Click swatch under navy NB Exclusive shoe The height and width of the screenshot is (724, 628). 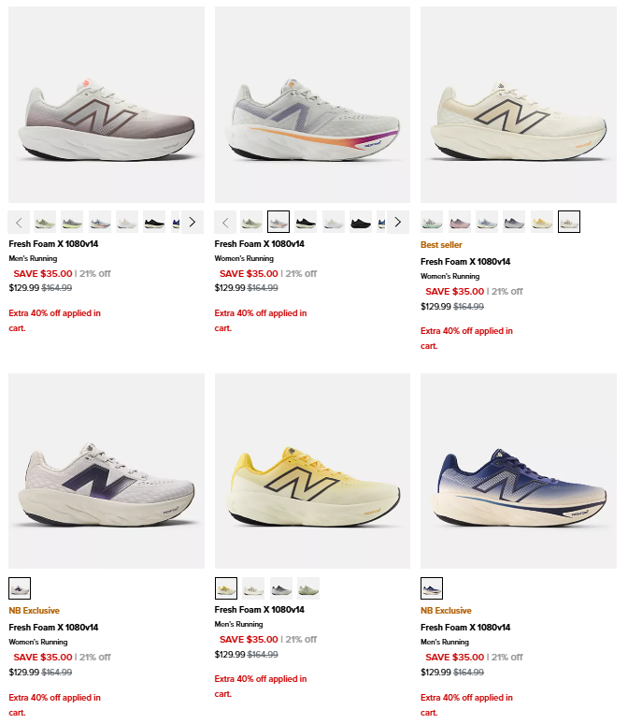tap(432, 588)
